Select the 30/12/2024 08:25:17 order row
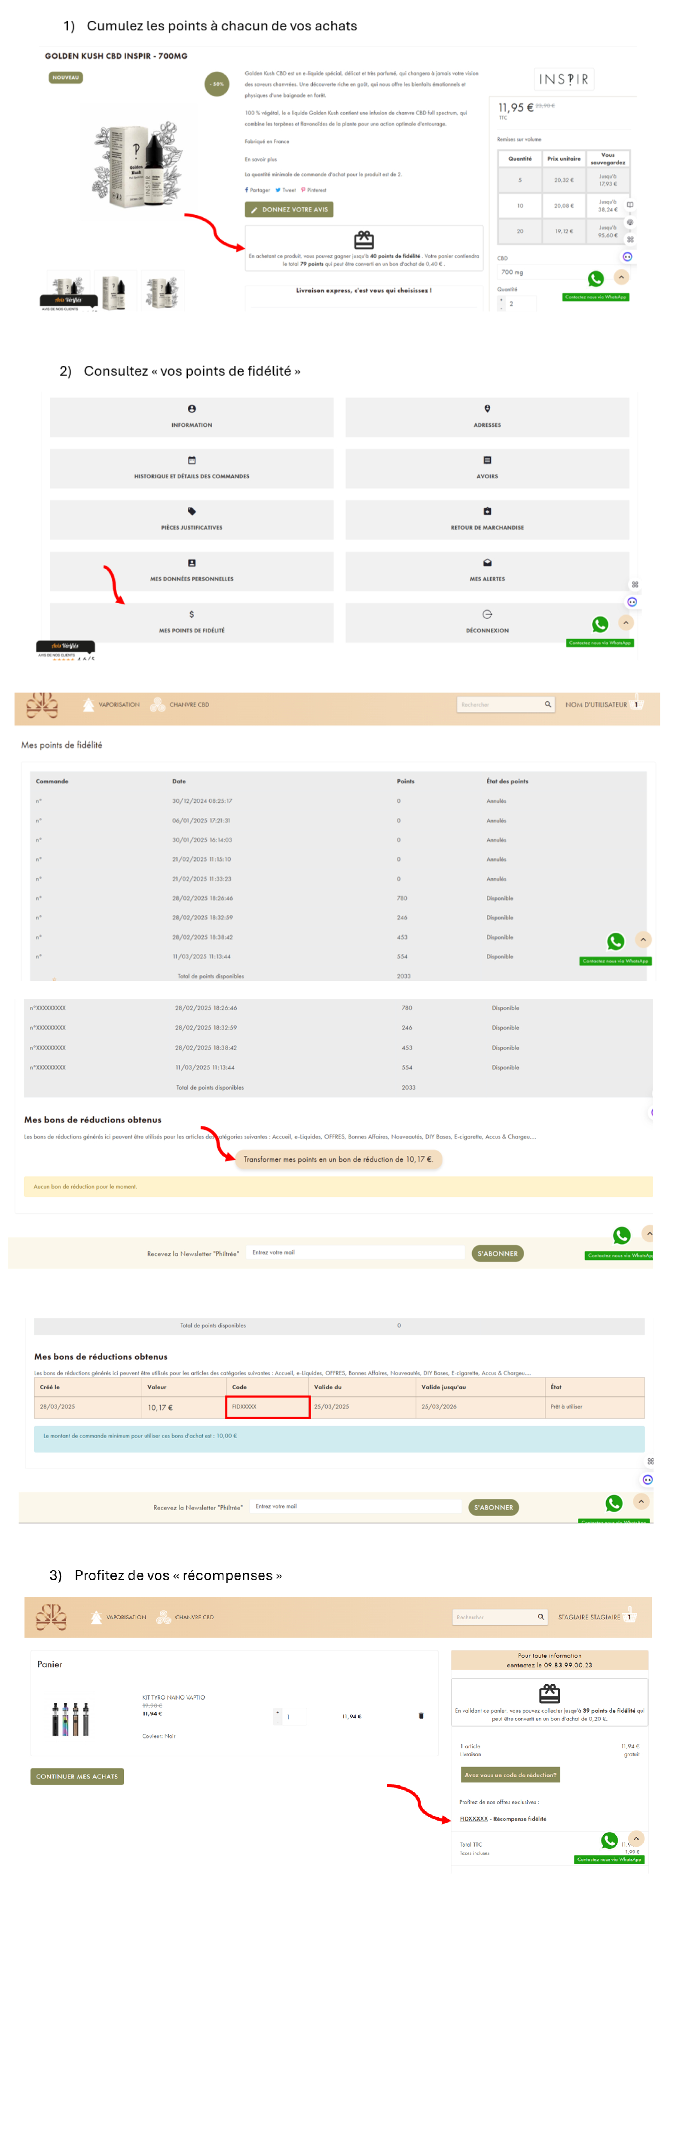This screenshot has height=2151, width=678. [x=338, y=801]
